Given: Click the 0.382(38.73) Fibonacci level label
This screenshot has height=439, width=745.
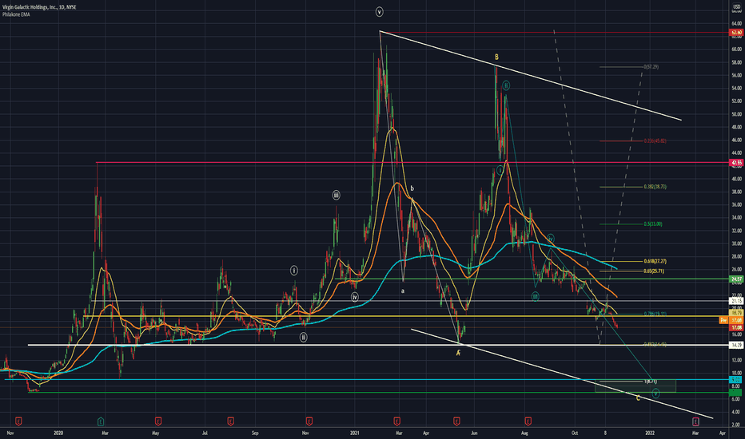Looking at the screenshot, I should [655, 187].
